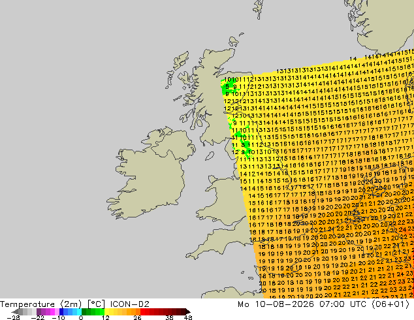The width and height of the screenshot is (414, 320).
Task: Click the '5' value in green Scotland patch
Action: coord(227,86)
